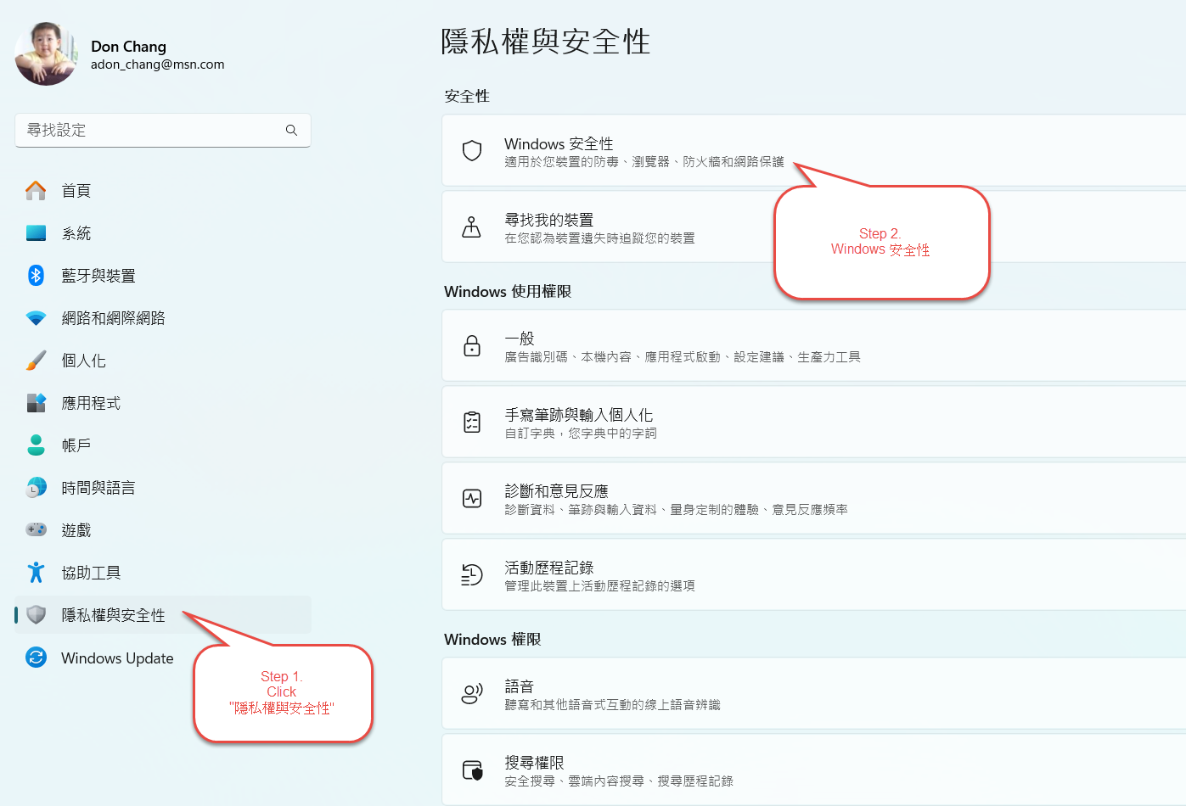Select 藍牙與裝置 in the sidebar
This screenshot has width=1186, height=806.
pos(98,276)
